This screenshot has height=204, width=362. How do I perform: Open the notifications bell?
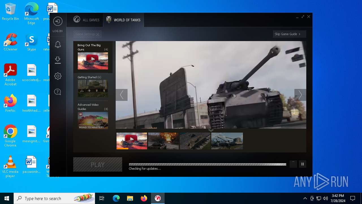click(x=58, y=44)
